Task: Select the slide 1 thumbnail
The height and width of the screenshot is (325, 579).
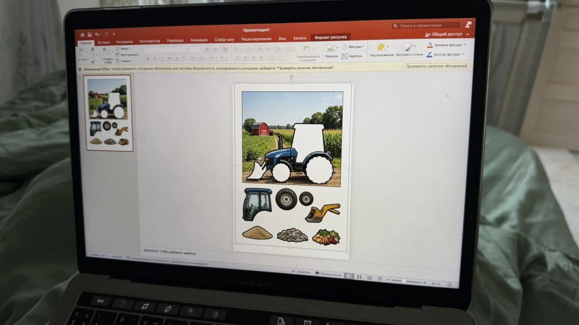Action: [108, 113]
